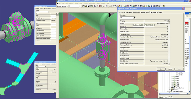Click the Open folder toolbar icon

(x=86, y=6)
